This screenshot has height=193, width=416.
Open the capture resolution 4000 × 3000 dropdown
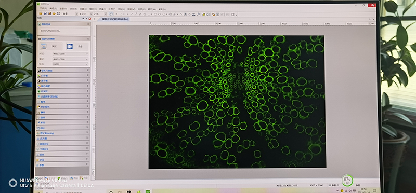pos(70,59)
